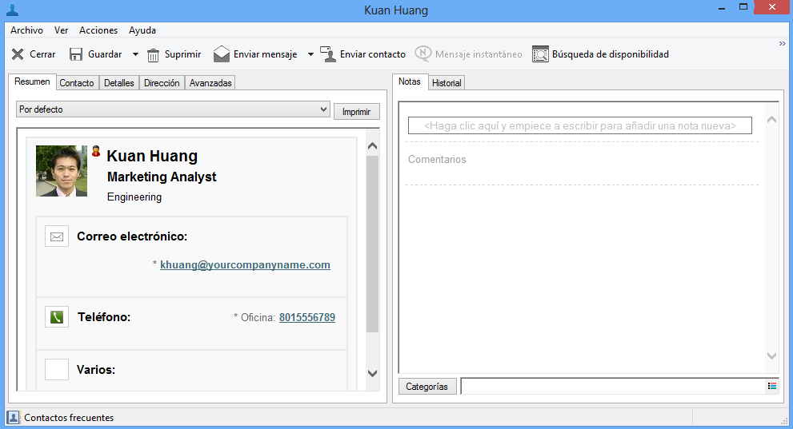793x429 pixels.
Task: Click the new note input field
Action: pos(580,125)
